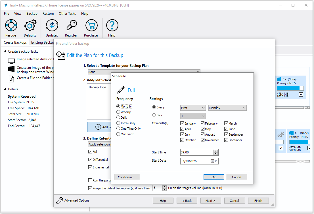Screen dimensions: 314x214
Task: Open the Other Tasks menu
Action: (67, 14)
